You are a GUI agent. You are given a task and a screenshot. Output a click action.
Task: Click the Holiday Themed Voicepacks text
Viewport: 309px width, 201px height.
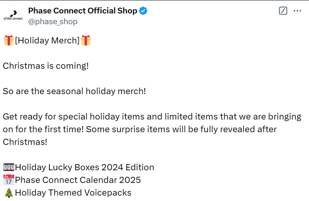tap(73, 193)
